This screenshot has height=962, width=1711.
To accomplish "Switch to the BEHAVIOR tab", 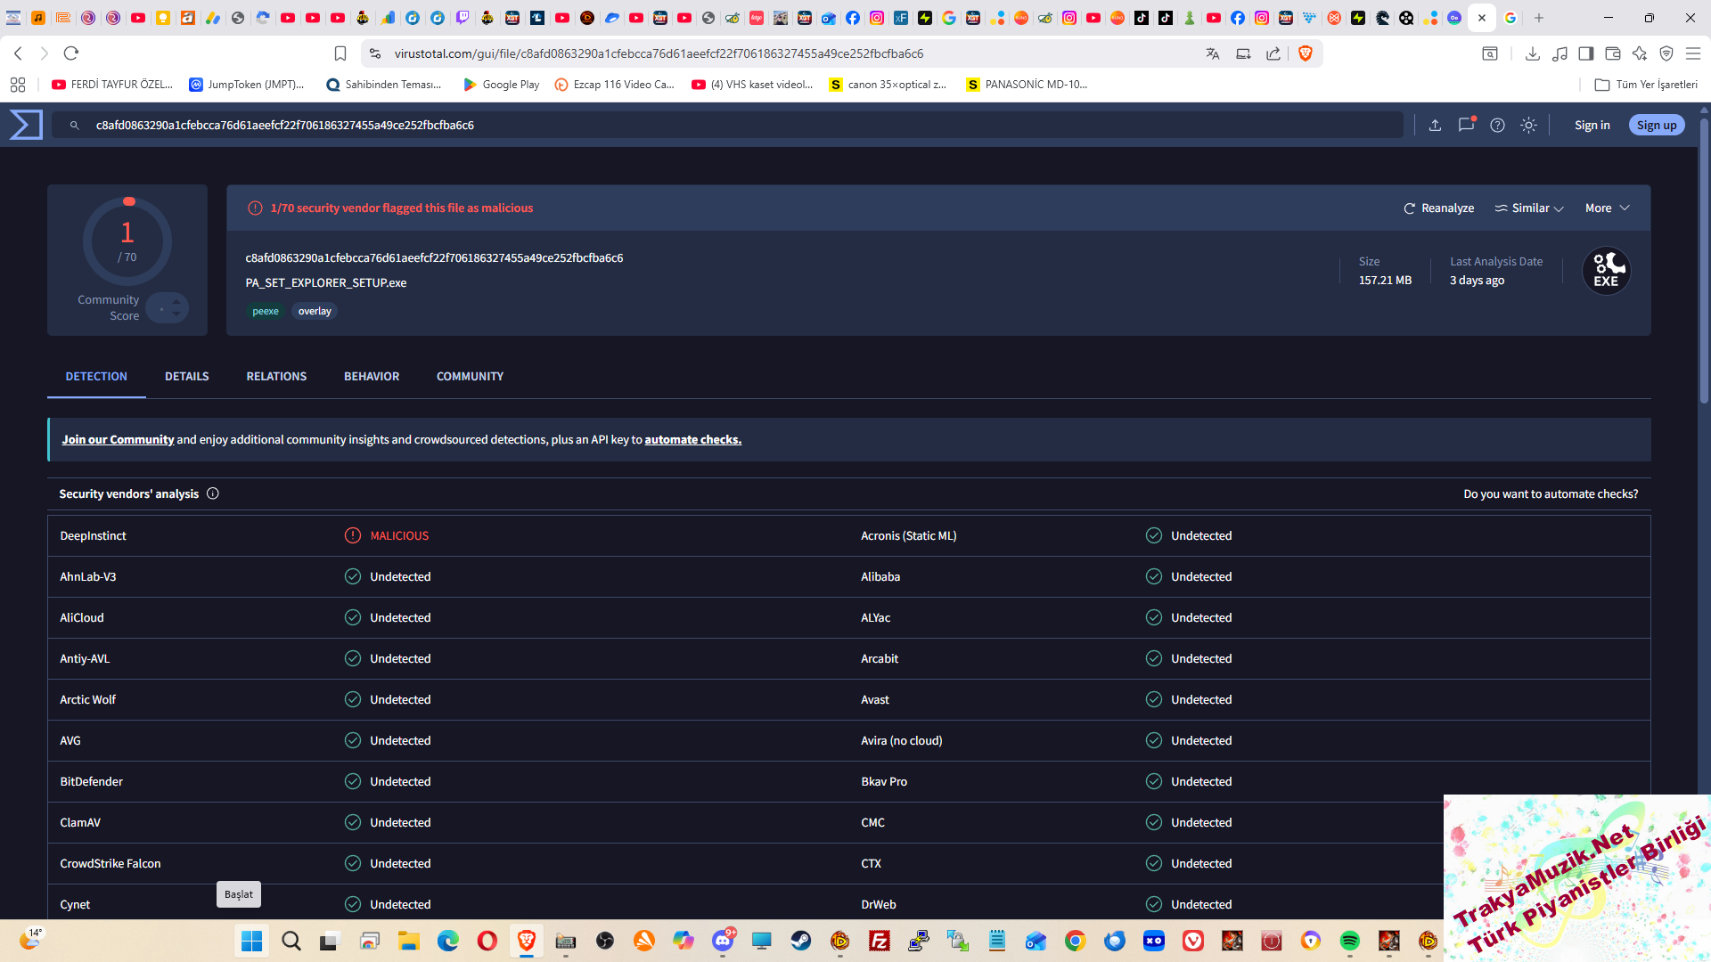I will (372, 377).
